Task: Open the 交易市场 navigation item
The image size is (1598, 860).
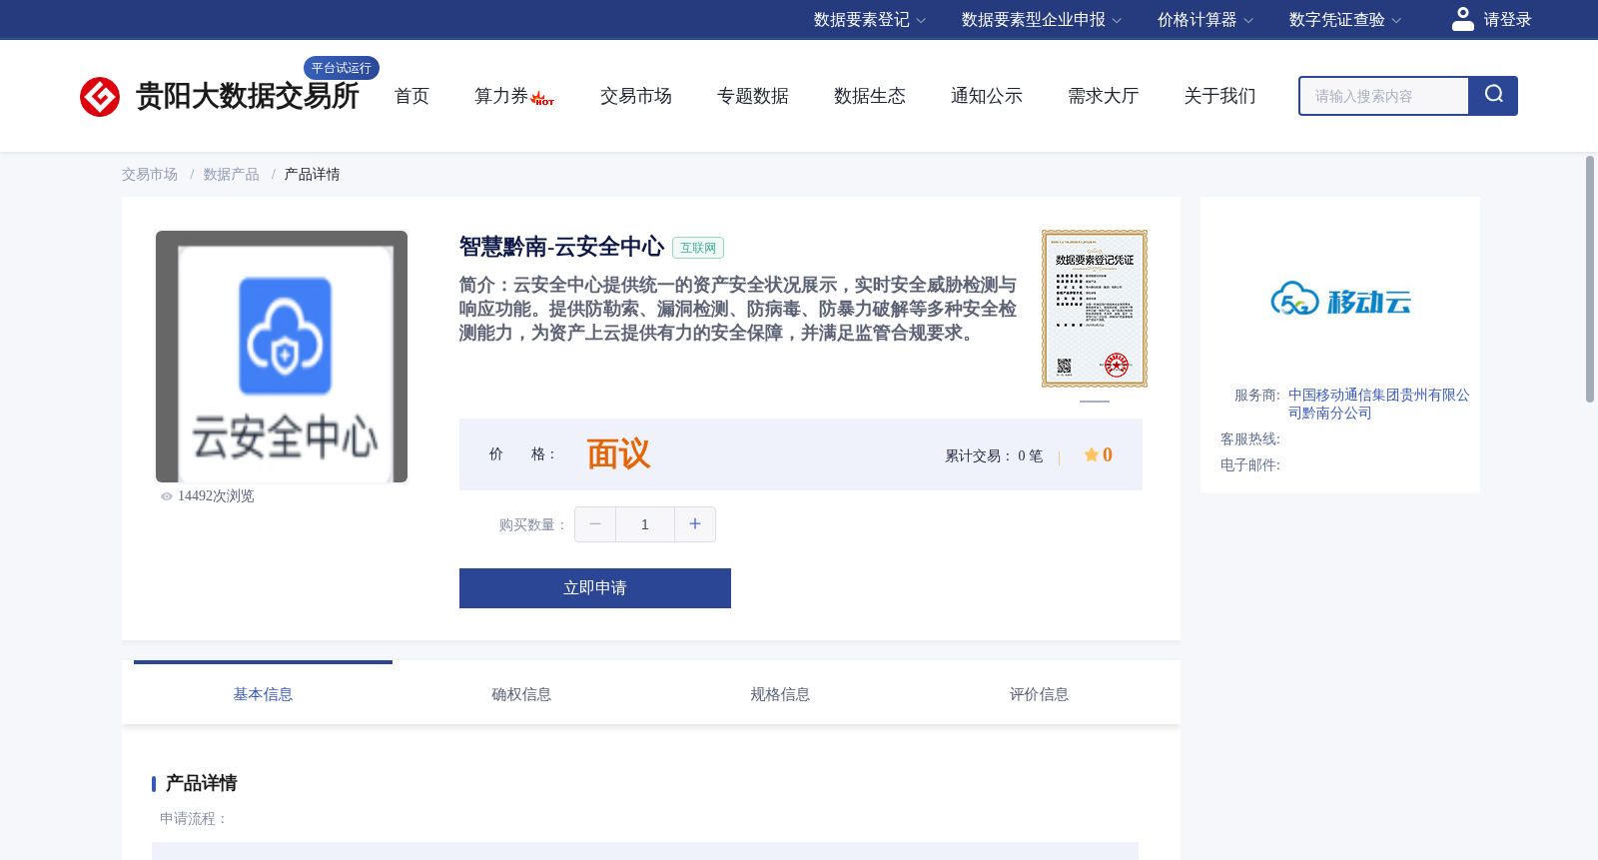Action: pyautogui.click(x=636, y=96)
